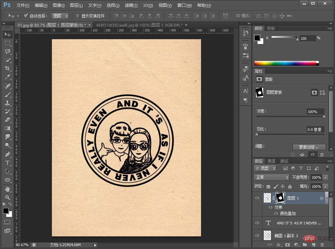The image size is (335, 249).
Task: Enable Show Transform Controls checkbox
Action: tap(78, 16)
